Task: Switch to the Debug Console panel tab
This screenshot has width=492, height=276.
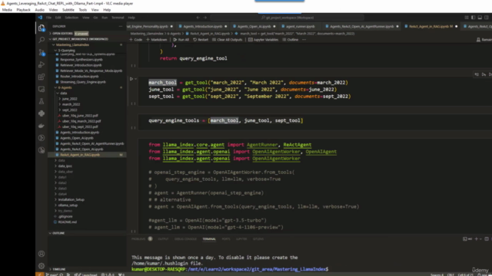Action: [x=185, y=239]
